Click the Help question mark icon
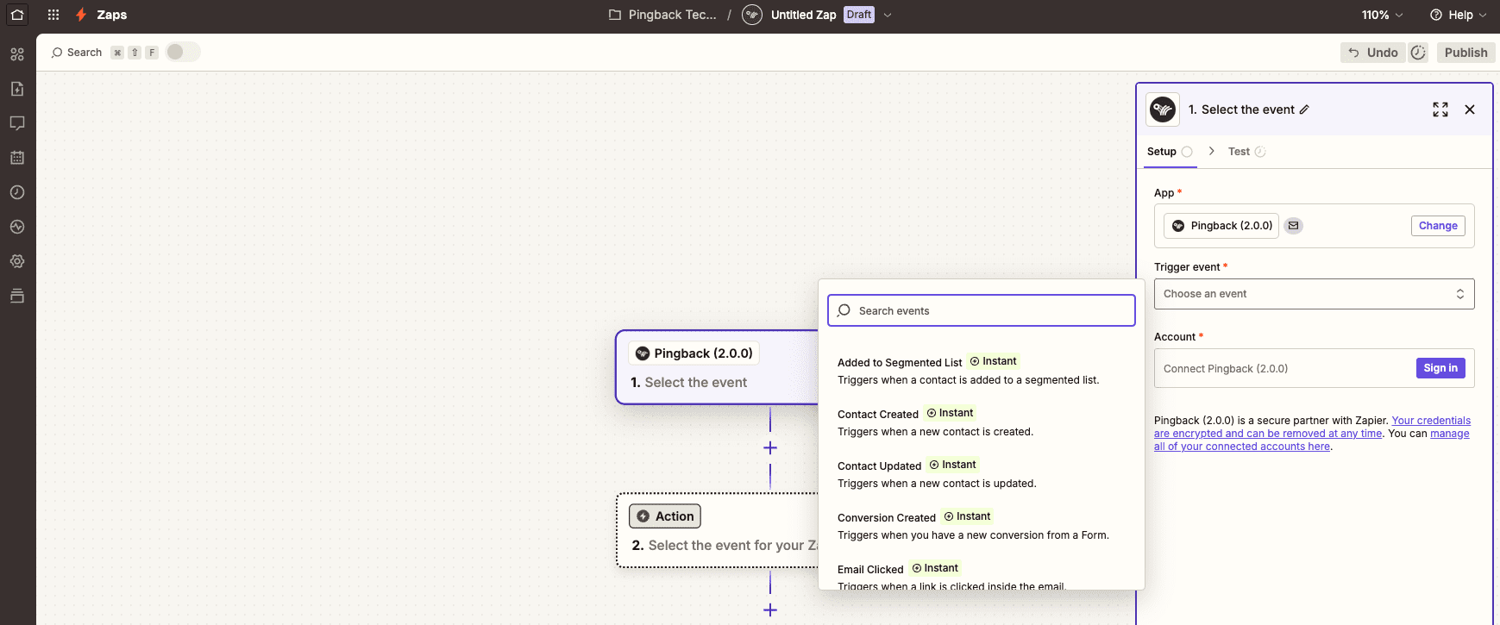This screenshot has width=1500, height=625. coord(1436,15)
